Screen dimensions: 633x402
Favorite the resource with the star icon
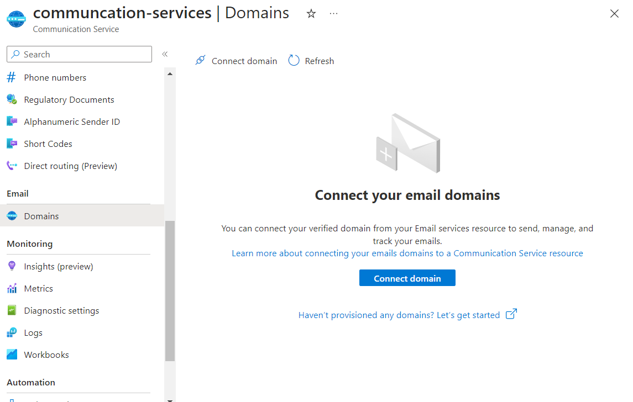point(311,14)
